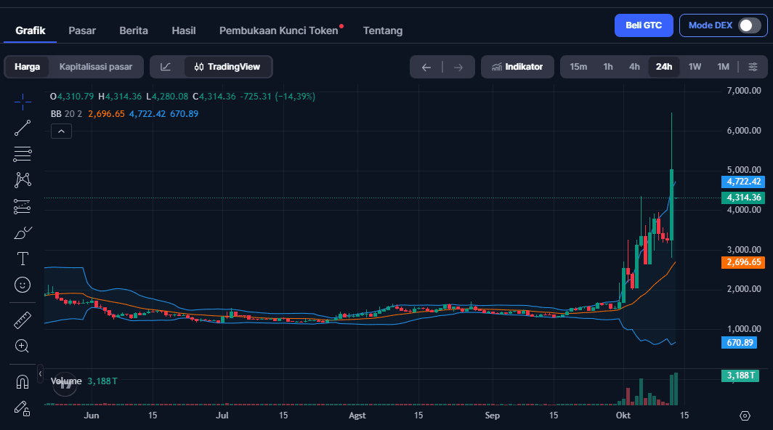This screenshot has width=773, height=430.
Task: Open the chart axis settings gear
Action: click(x=745, y=415)
